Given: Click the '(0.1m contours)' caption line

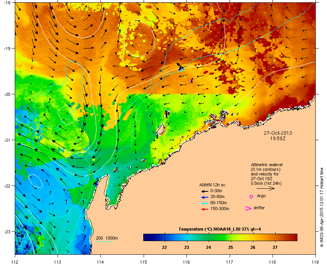Looking at the screenshot, I should 265,169.
